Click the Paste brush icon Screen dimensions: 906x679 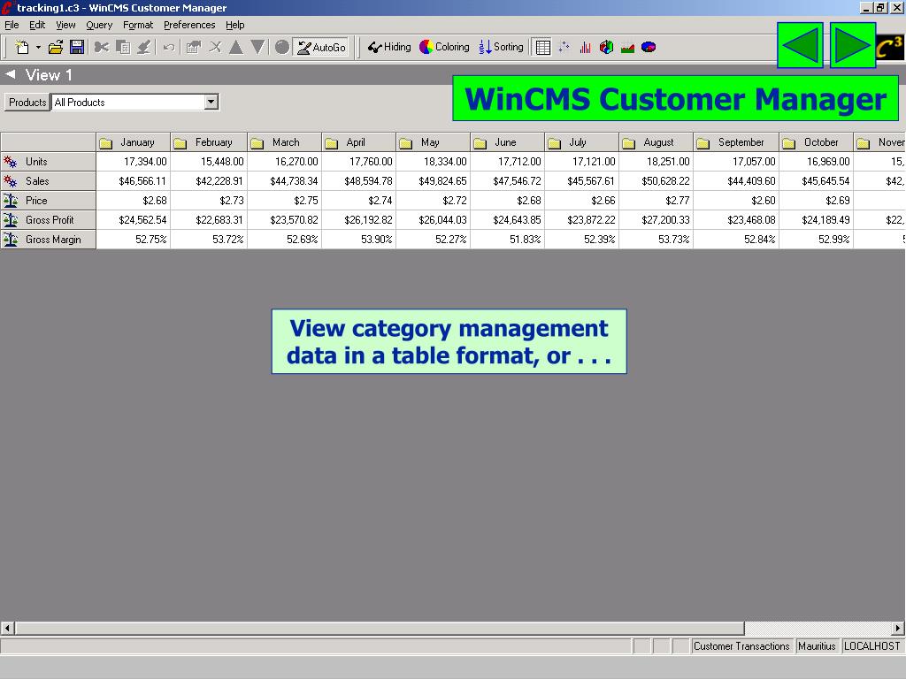144,48
